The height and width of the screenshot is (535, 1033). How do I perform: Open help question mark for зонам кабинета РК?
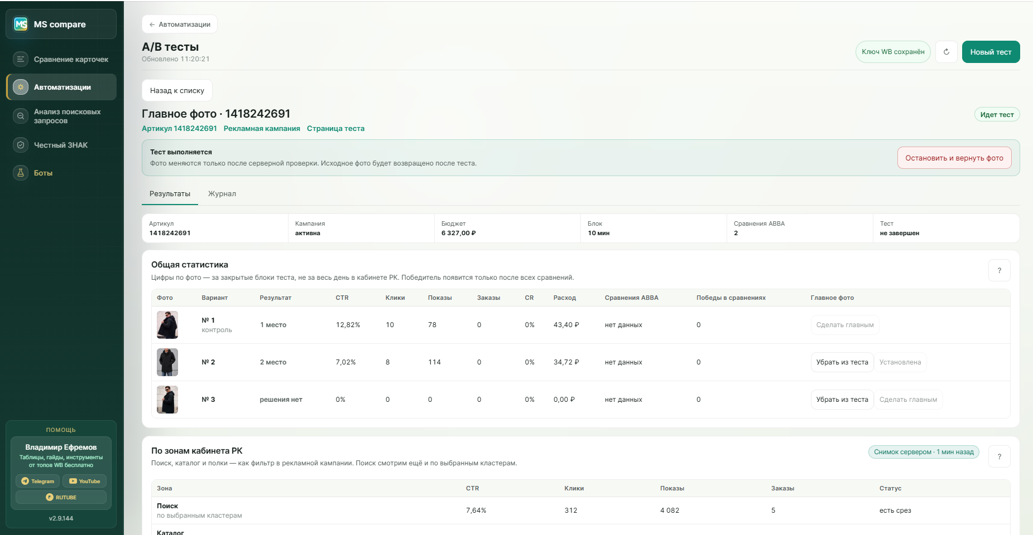coord(1000,456)
